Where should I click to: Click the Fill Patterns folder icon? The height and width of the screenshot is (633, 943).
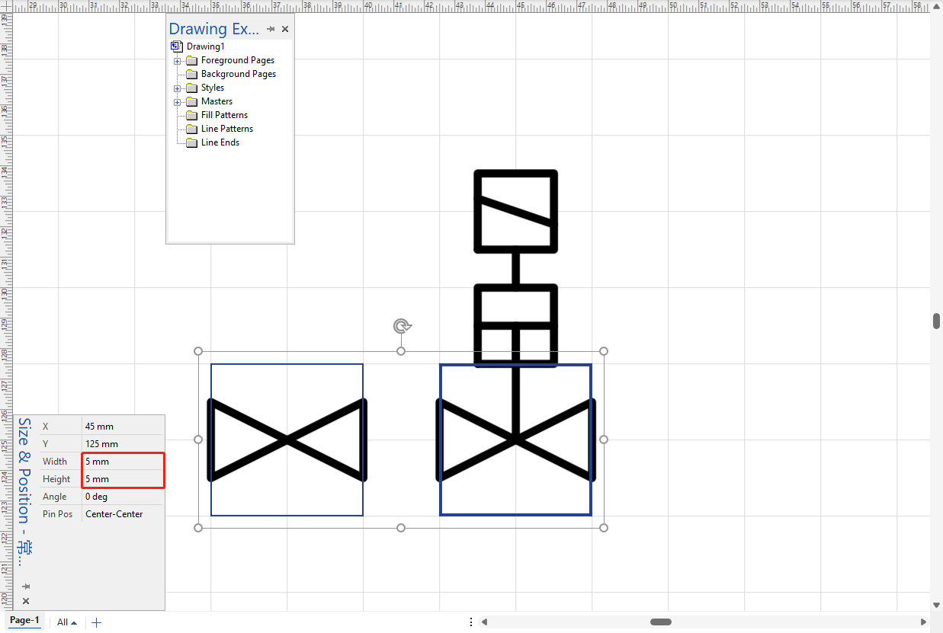click(x=191, y=115)
